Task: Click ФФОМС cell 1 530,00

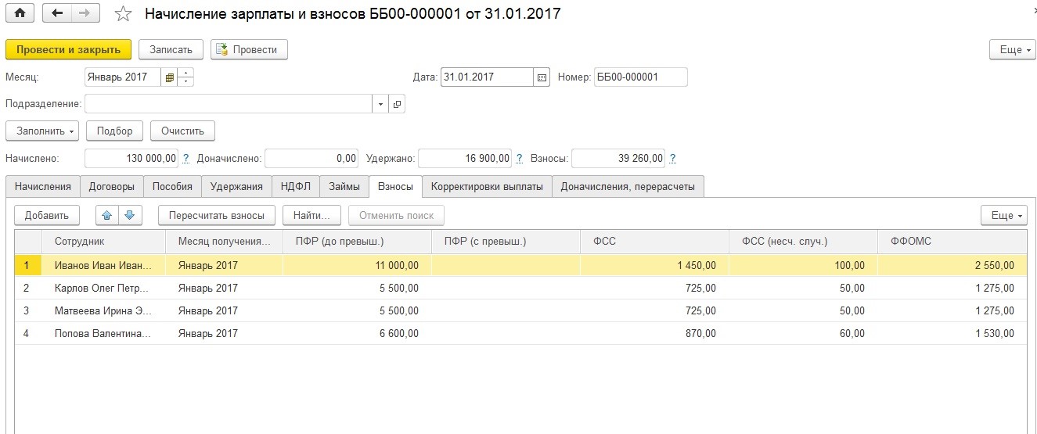Action: pos(952,333)
